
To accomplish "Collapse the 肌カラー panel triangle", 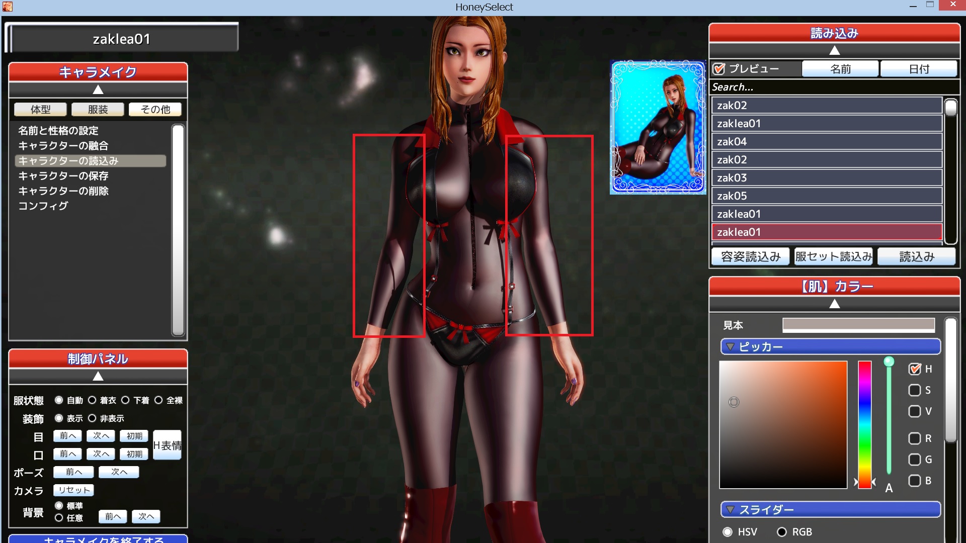I will (x=834, y=304).
